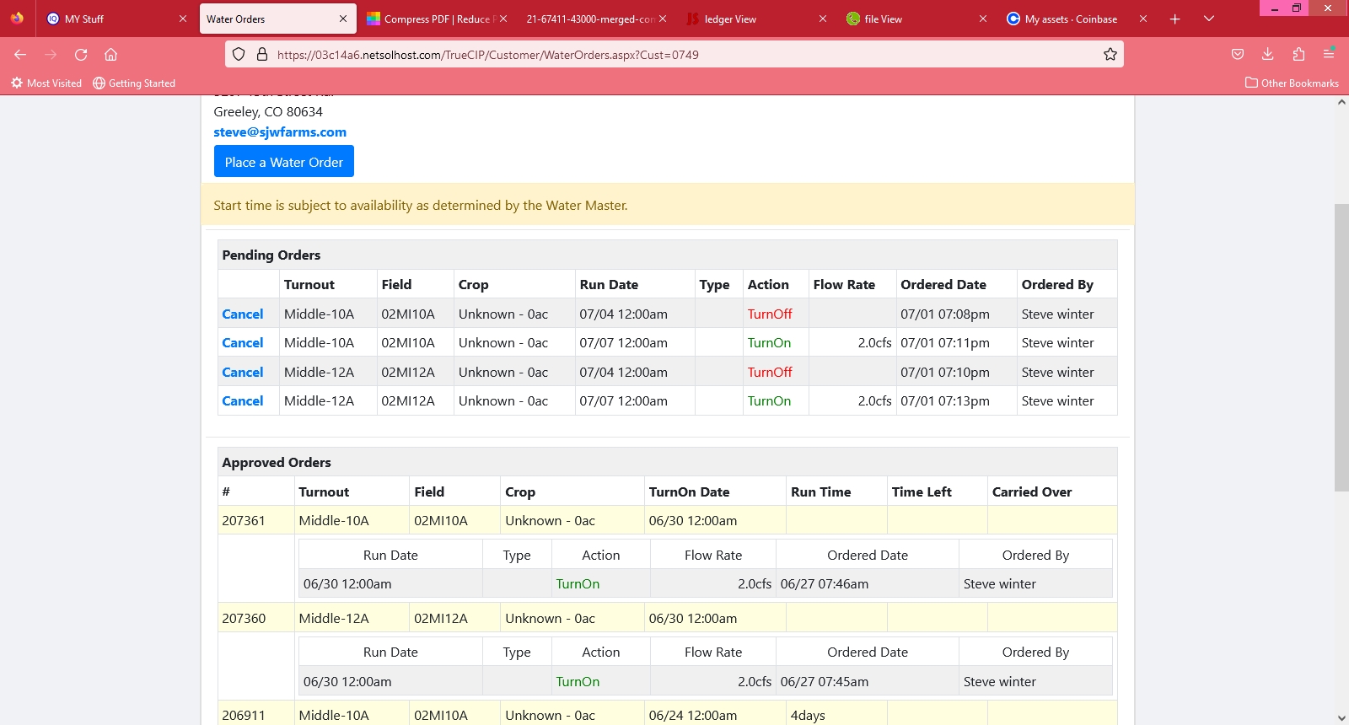Open the Save to Pocket icon
This screenshot has width=1349, height=725.
click(1237, 55)
